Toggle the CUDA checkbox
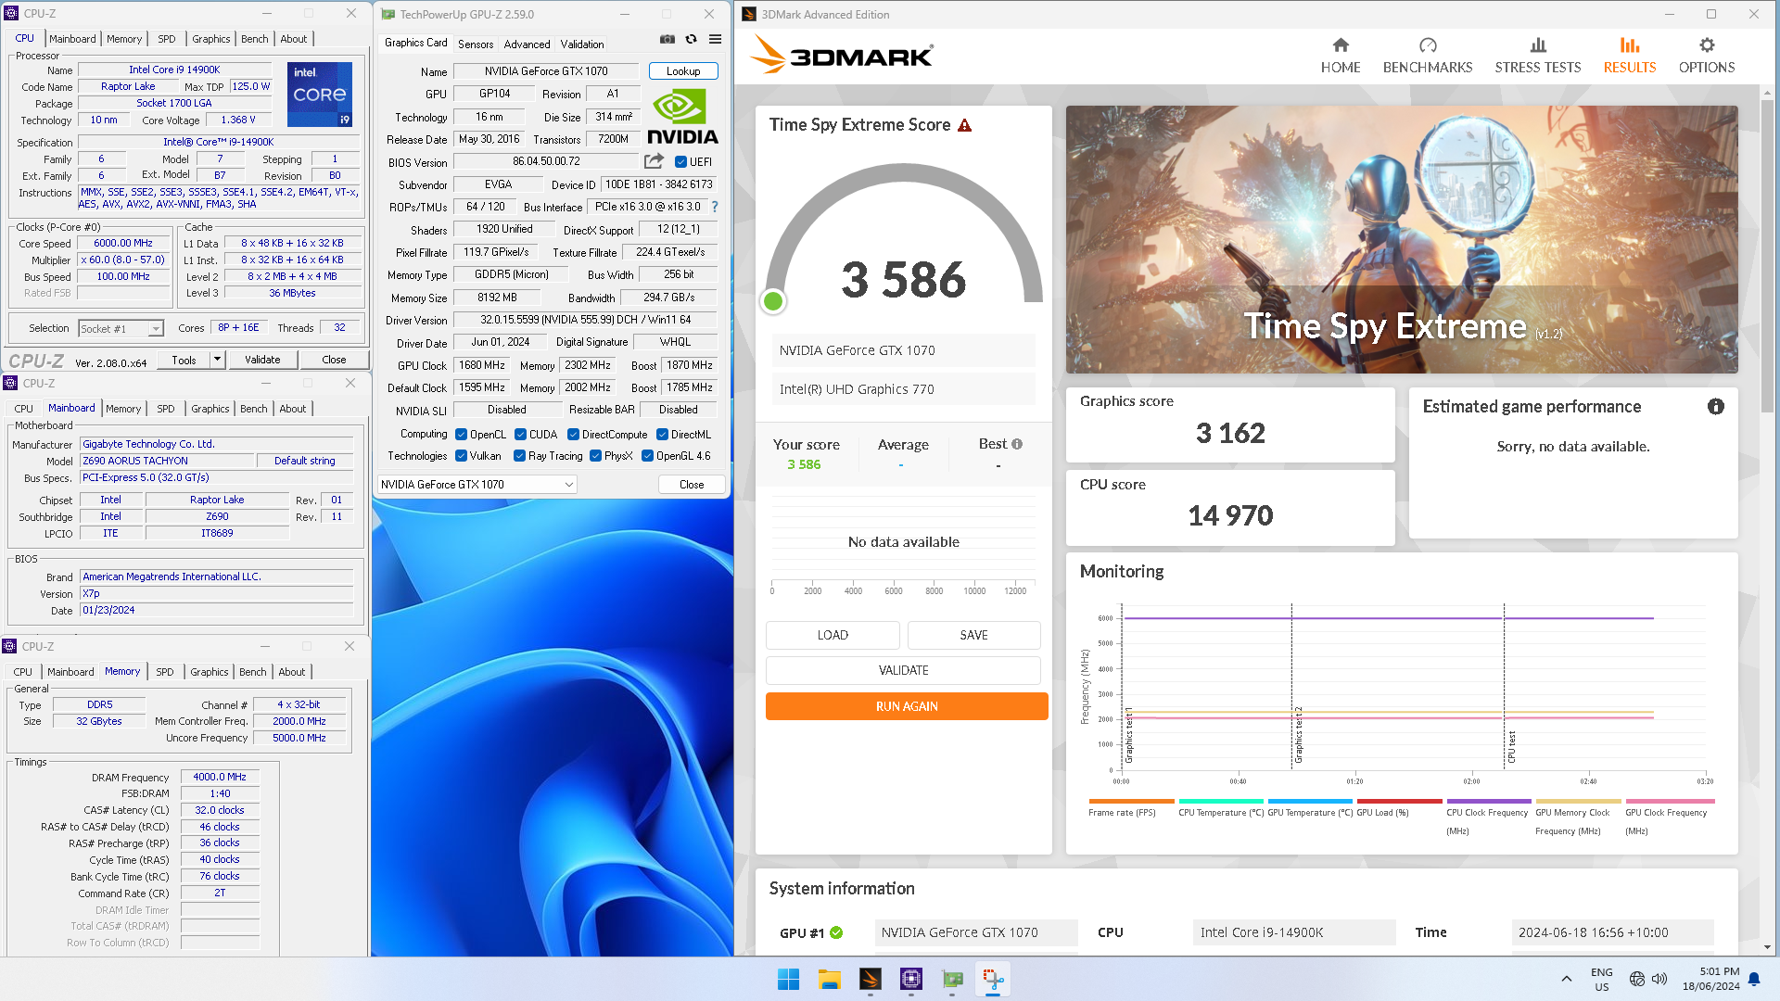 (521, 435)
